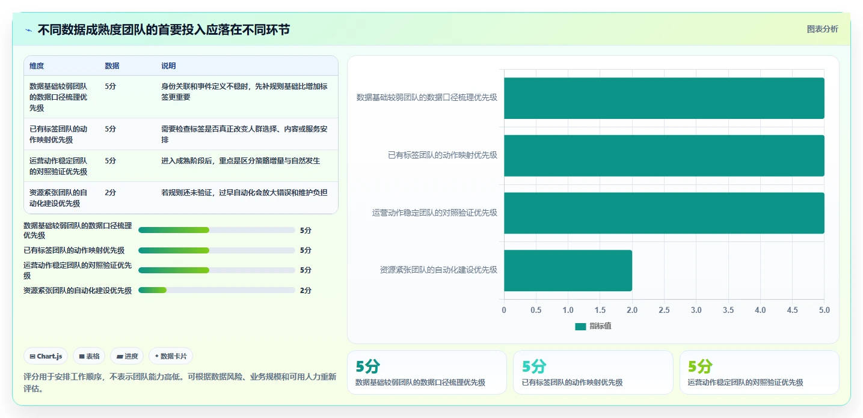Screen dimensions: 863x418
Task: Click chart bar for 资源紧张团队的自动化建设优先级
Action: pos(568,271)
